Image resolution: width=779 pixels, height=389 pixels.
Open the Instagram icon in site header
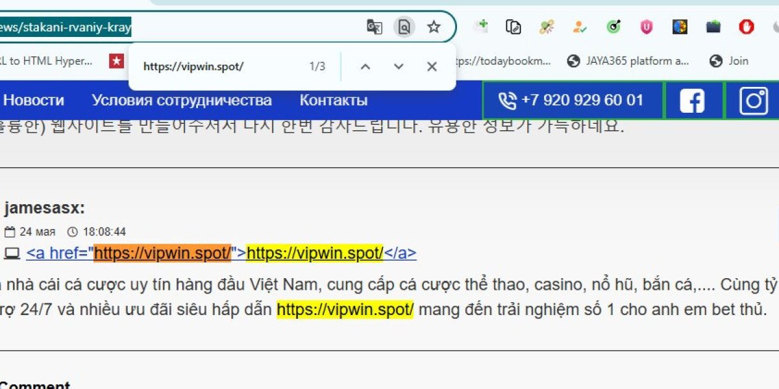click(x=753, y=100)
